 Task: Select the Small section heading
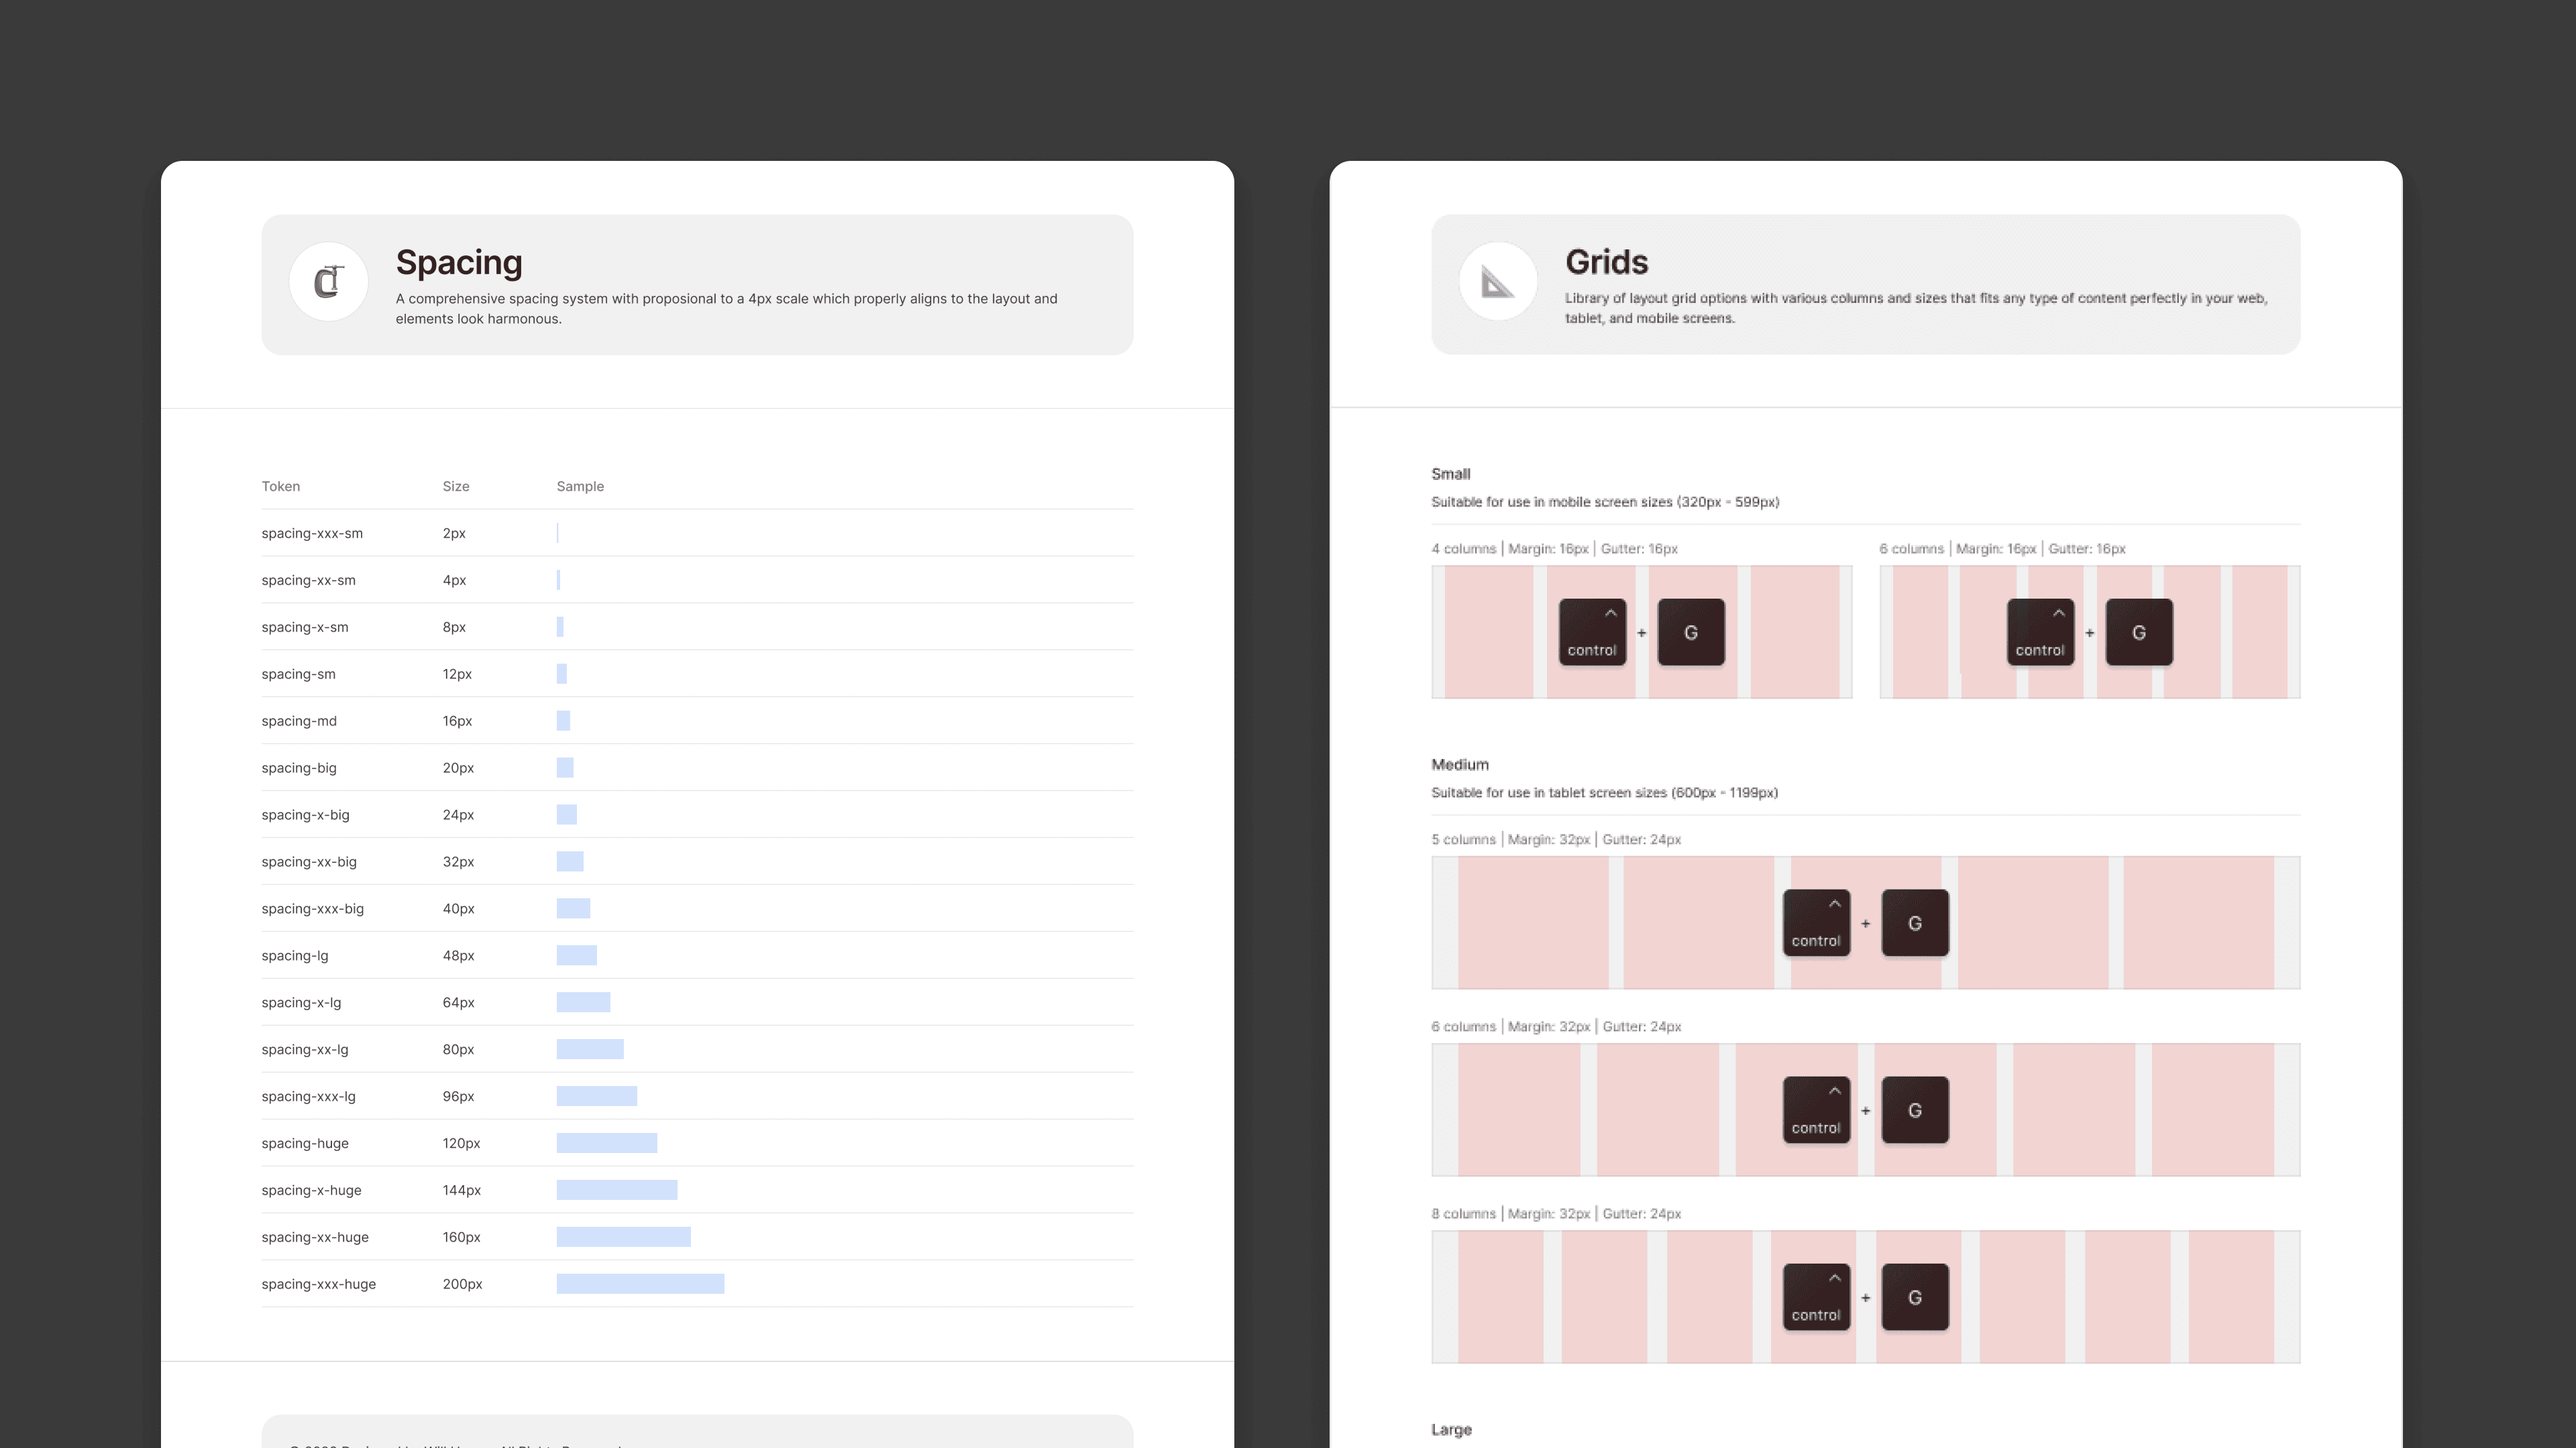1450,474
